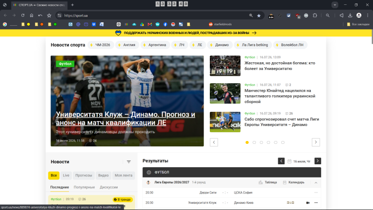Screen dimensions: 373x210
Task: Open the starfieldmods bookmark
Action: pos(220,24)
